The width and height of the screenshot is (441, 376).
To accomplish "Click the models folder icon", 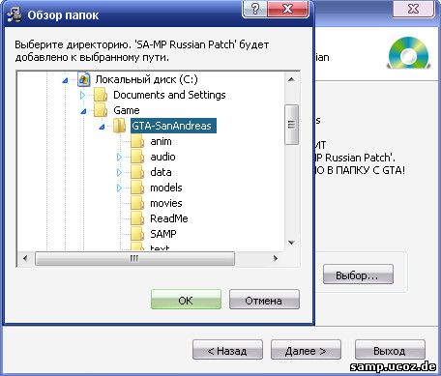I will tap(137, 188).
